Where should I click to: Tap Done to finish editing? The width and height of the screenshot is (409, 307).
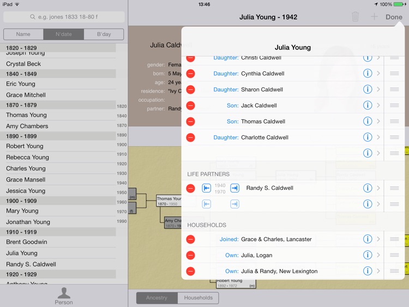pyautogui.click(x=394, y=17)
